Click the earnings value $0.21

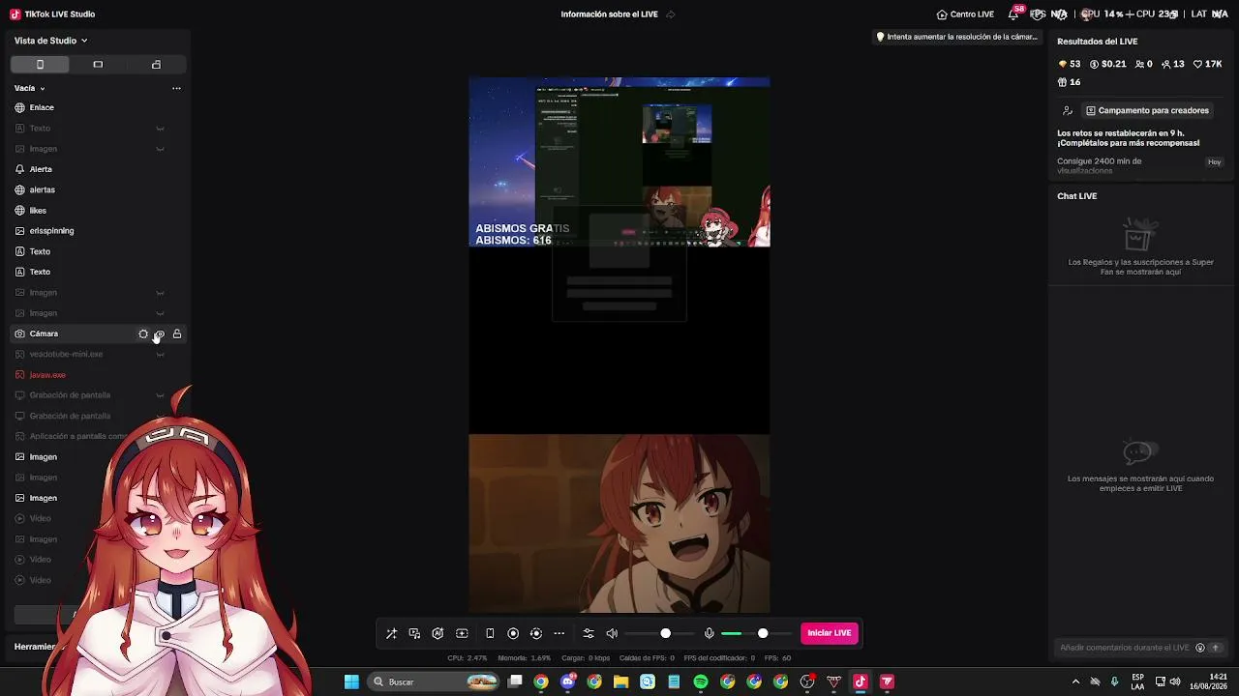click(x=1107, y=64)
